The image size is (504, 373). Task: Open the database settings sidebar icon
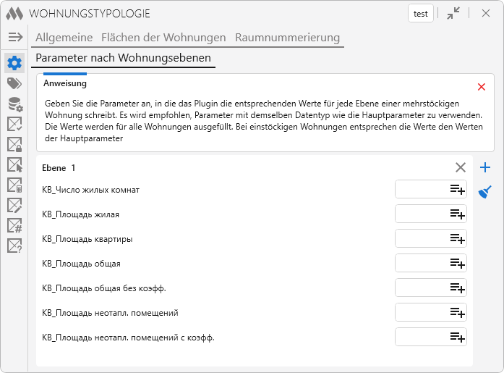(14, 105)
